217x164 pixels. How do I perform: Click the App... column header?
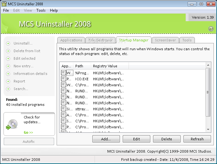tap(67, 66)
